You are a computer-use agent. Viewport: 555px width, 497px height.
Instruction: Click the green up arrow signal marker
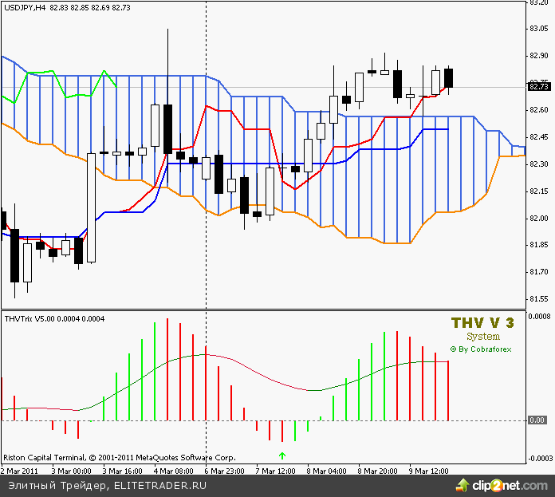coord(282,455)
